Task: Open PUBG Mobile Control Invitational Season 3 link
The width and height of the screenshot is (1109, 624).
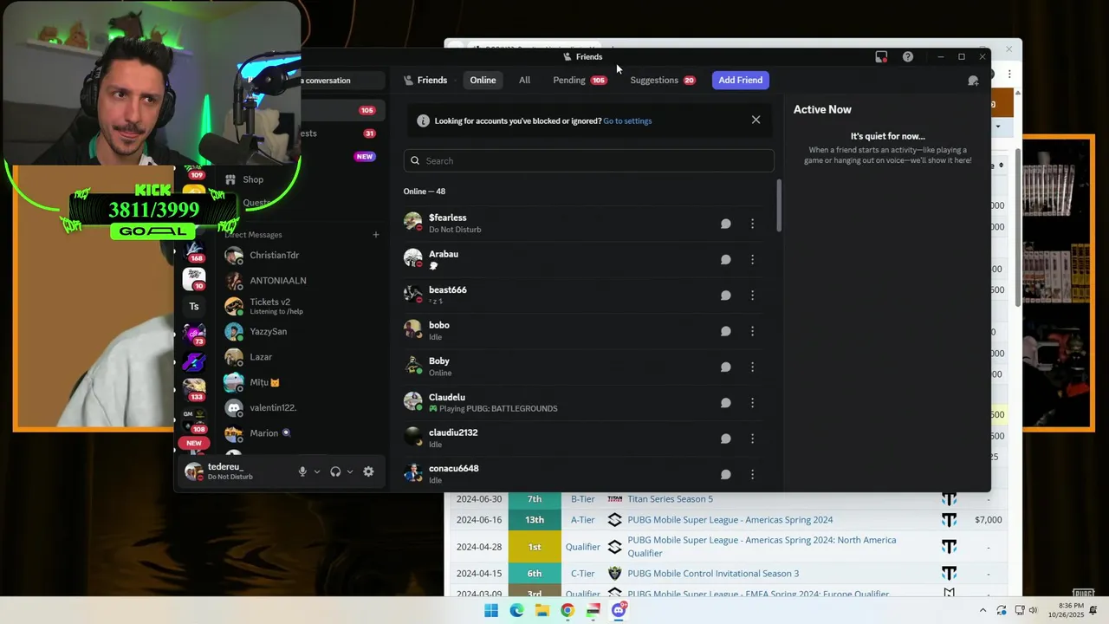Action: pos(713,574)
